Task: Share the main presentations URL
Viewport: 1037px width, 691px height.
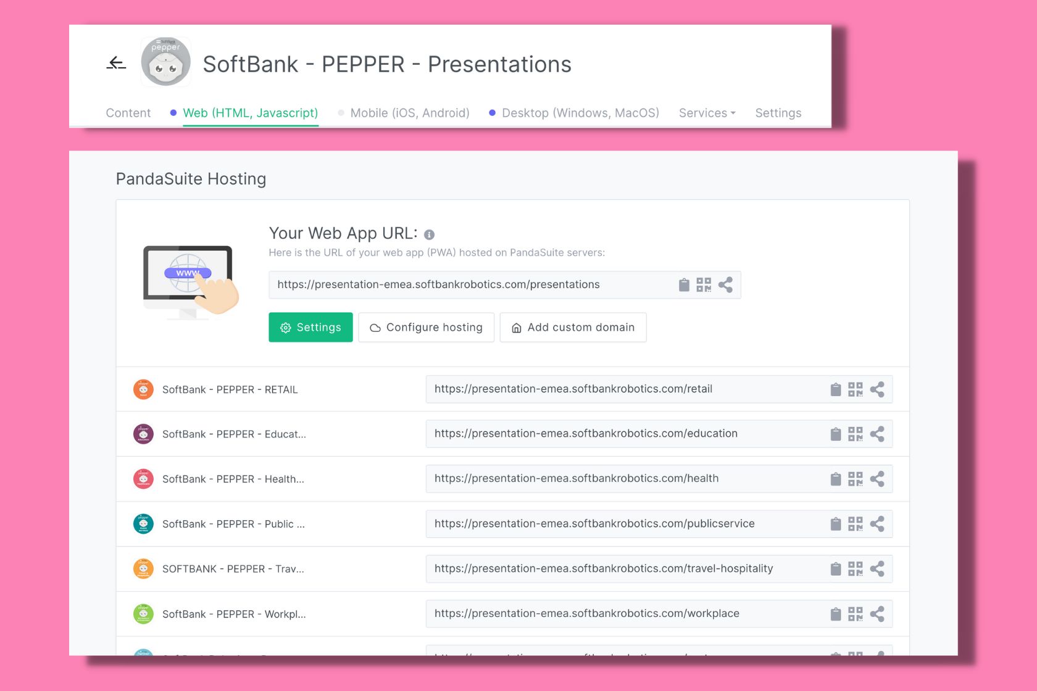Action: tap(726, 284)
